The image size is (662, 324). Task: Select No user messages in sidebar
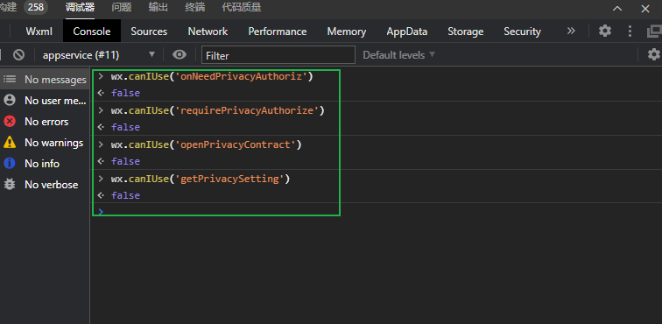pos(45,101)
